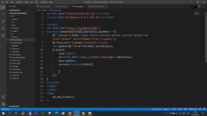Image resolution: width=207 pixels, height=116 pixels.
Task: Open .htaccess in the file tree
Action: pos(16,49)
